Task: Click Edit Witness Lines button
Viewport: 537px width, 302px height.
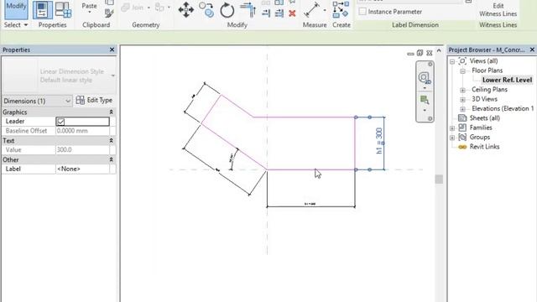Action: [x=498, y=10]
